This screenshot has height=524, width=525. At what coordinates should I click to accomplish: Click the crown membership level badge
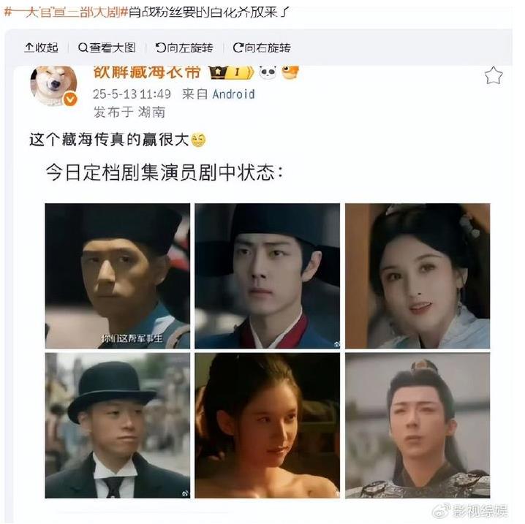tap(231, 72)
